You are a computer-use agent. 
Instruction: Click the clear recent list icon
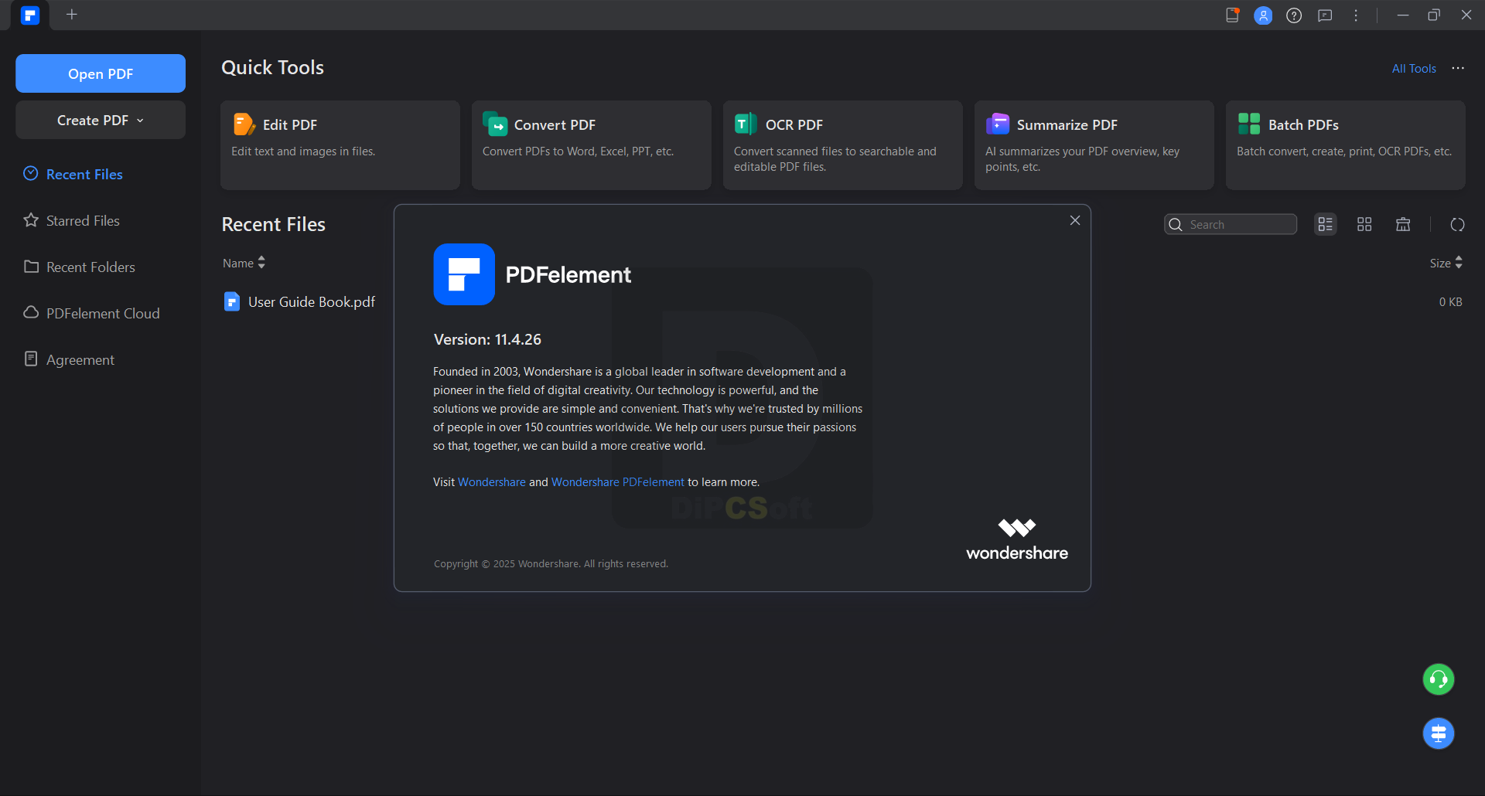click(x=1403, y=224)
